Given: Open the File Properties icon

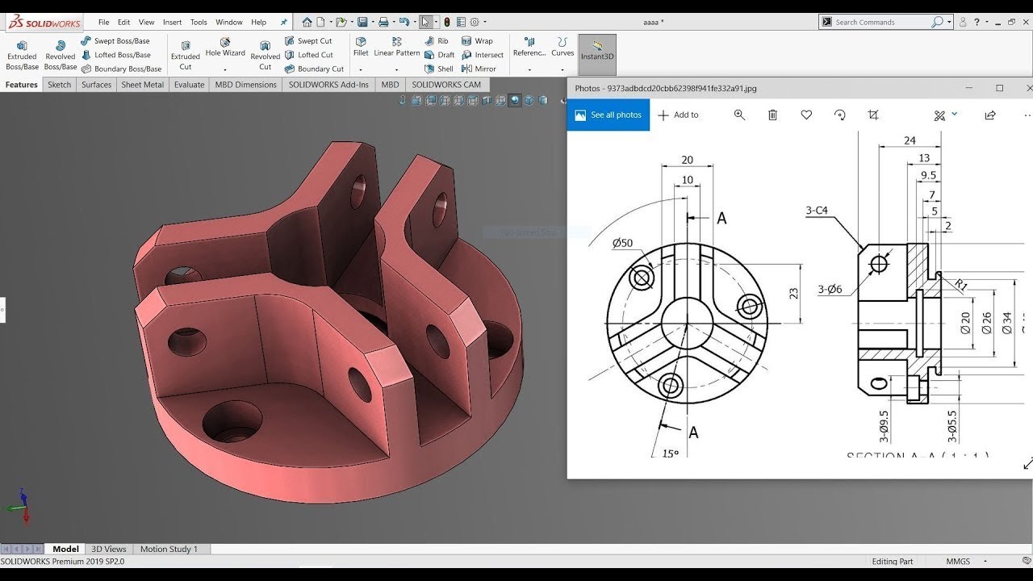Looking at the screenshot, I should (x=461, y=22).
